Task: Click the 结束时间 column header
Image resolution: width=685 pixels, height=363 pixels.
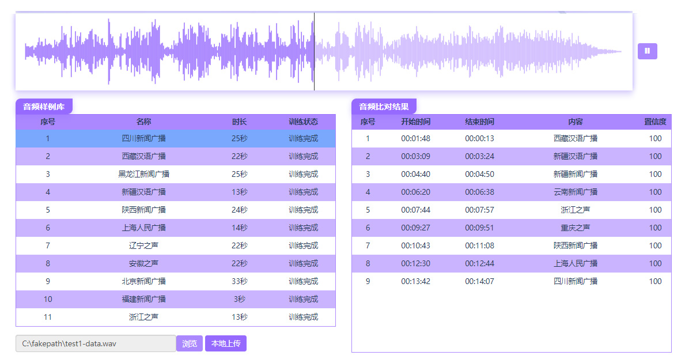Action: [x=479, y=122]
